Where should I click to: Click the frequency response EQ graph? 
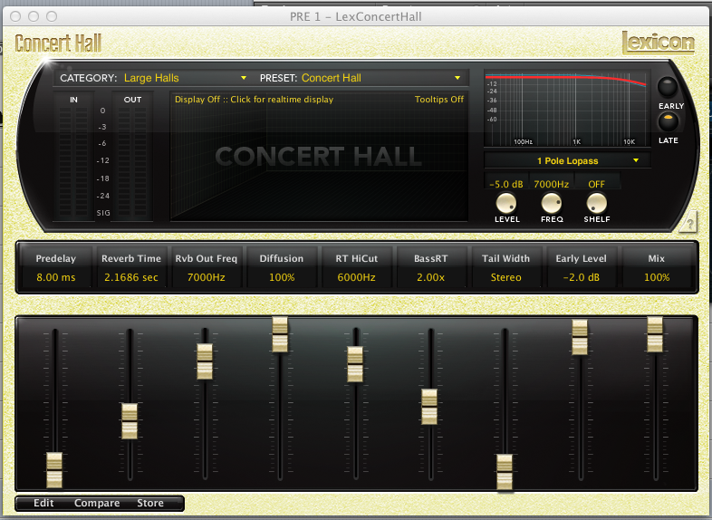tap(566, 109)
